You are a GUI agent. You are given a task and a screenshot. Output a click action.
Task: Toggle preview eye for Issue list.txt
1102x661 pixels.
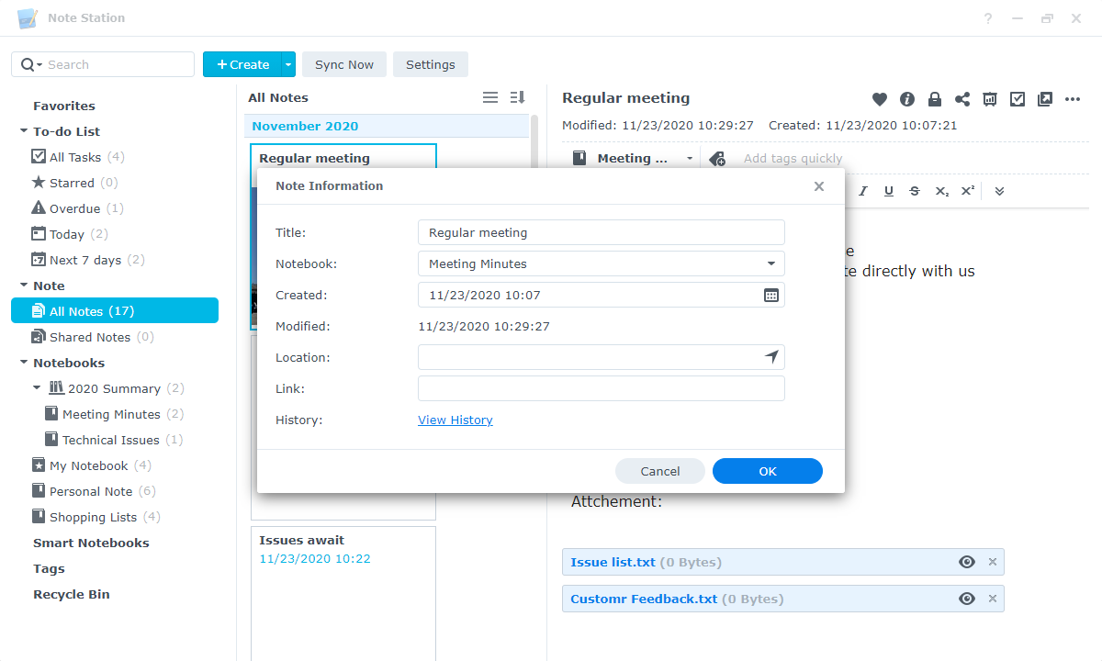click(x=966, y=562)
